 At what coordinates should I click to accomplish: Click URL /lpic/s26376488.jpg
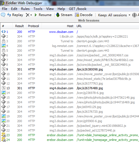[90, 88]
